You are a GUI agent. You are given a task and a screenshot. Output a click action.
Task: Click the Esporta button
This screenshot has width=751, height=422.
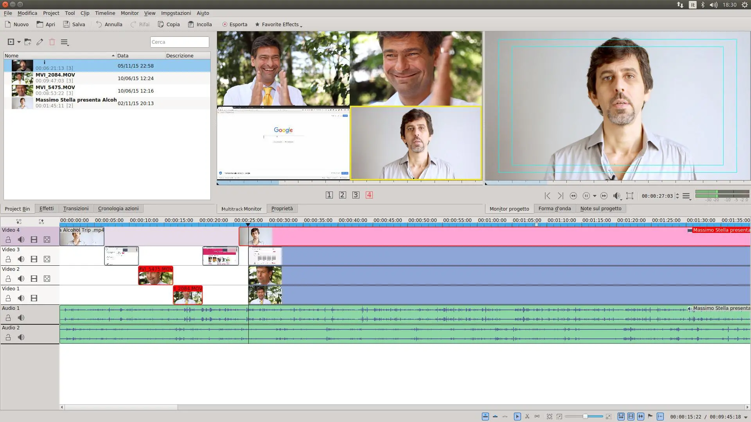[x=235, y=24]
